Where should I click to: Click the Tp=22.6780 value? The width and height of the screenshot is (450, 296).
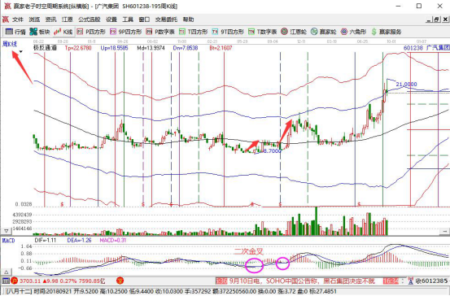coord(78,48)
